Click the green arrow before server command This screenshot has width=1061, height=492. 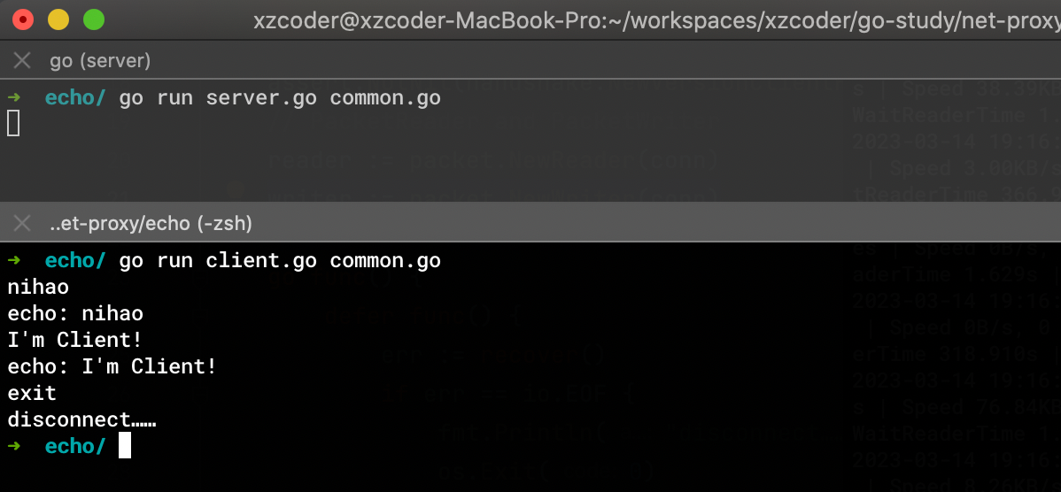tap(13, 97)
